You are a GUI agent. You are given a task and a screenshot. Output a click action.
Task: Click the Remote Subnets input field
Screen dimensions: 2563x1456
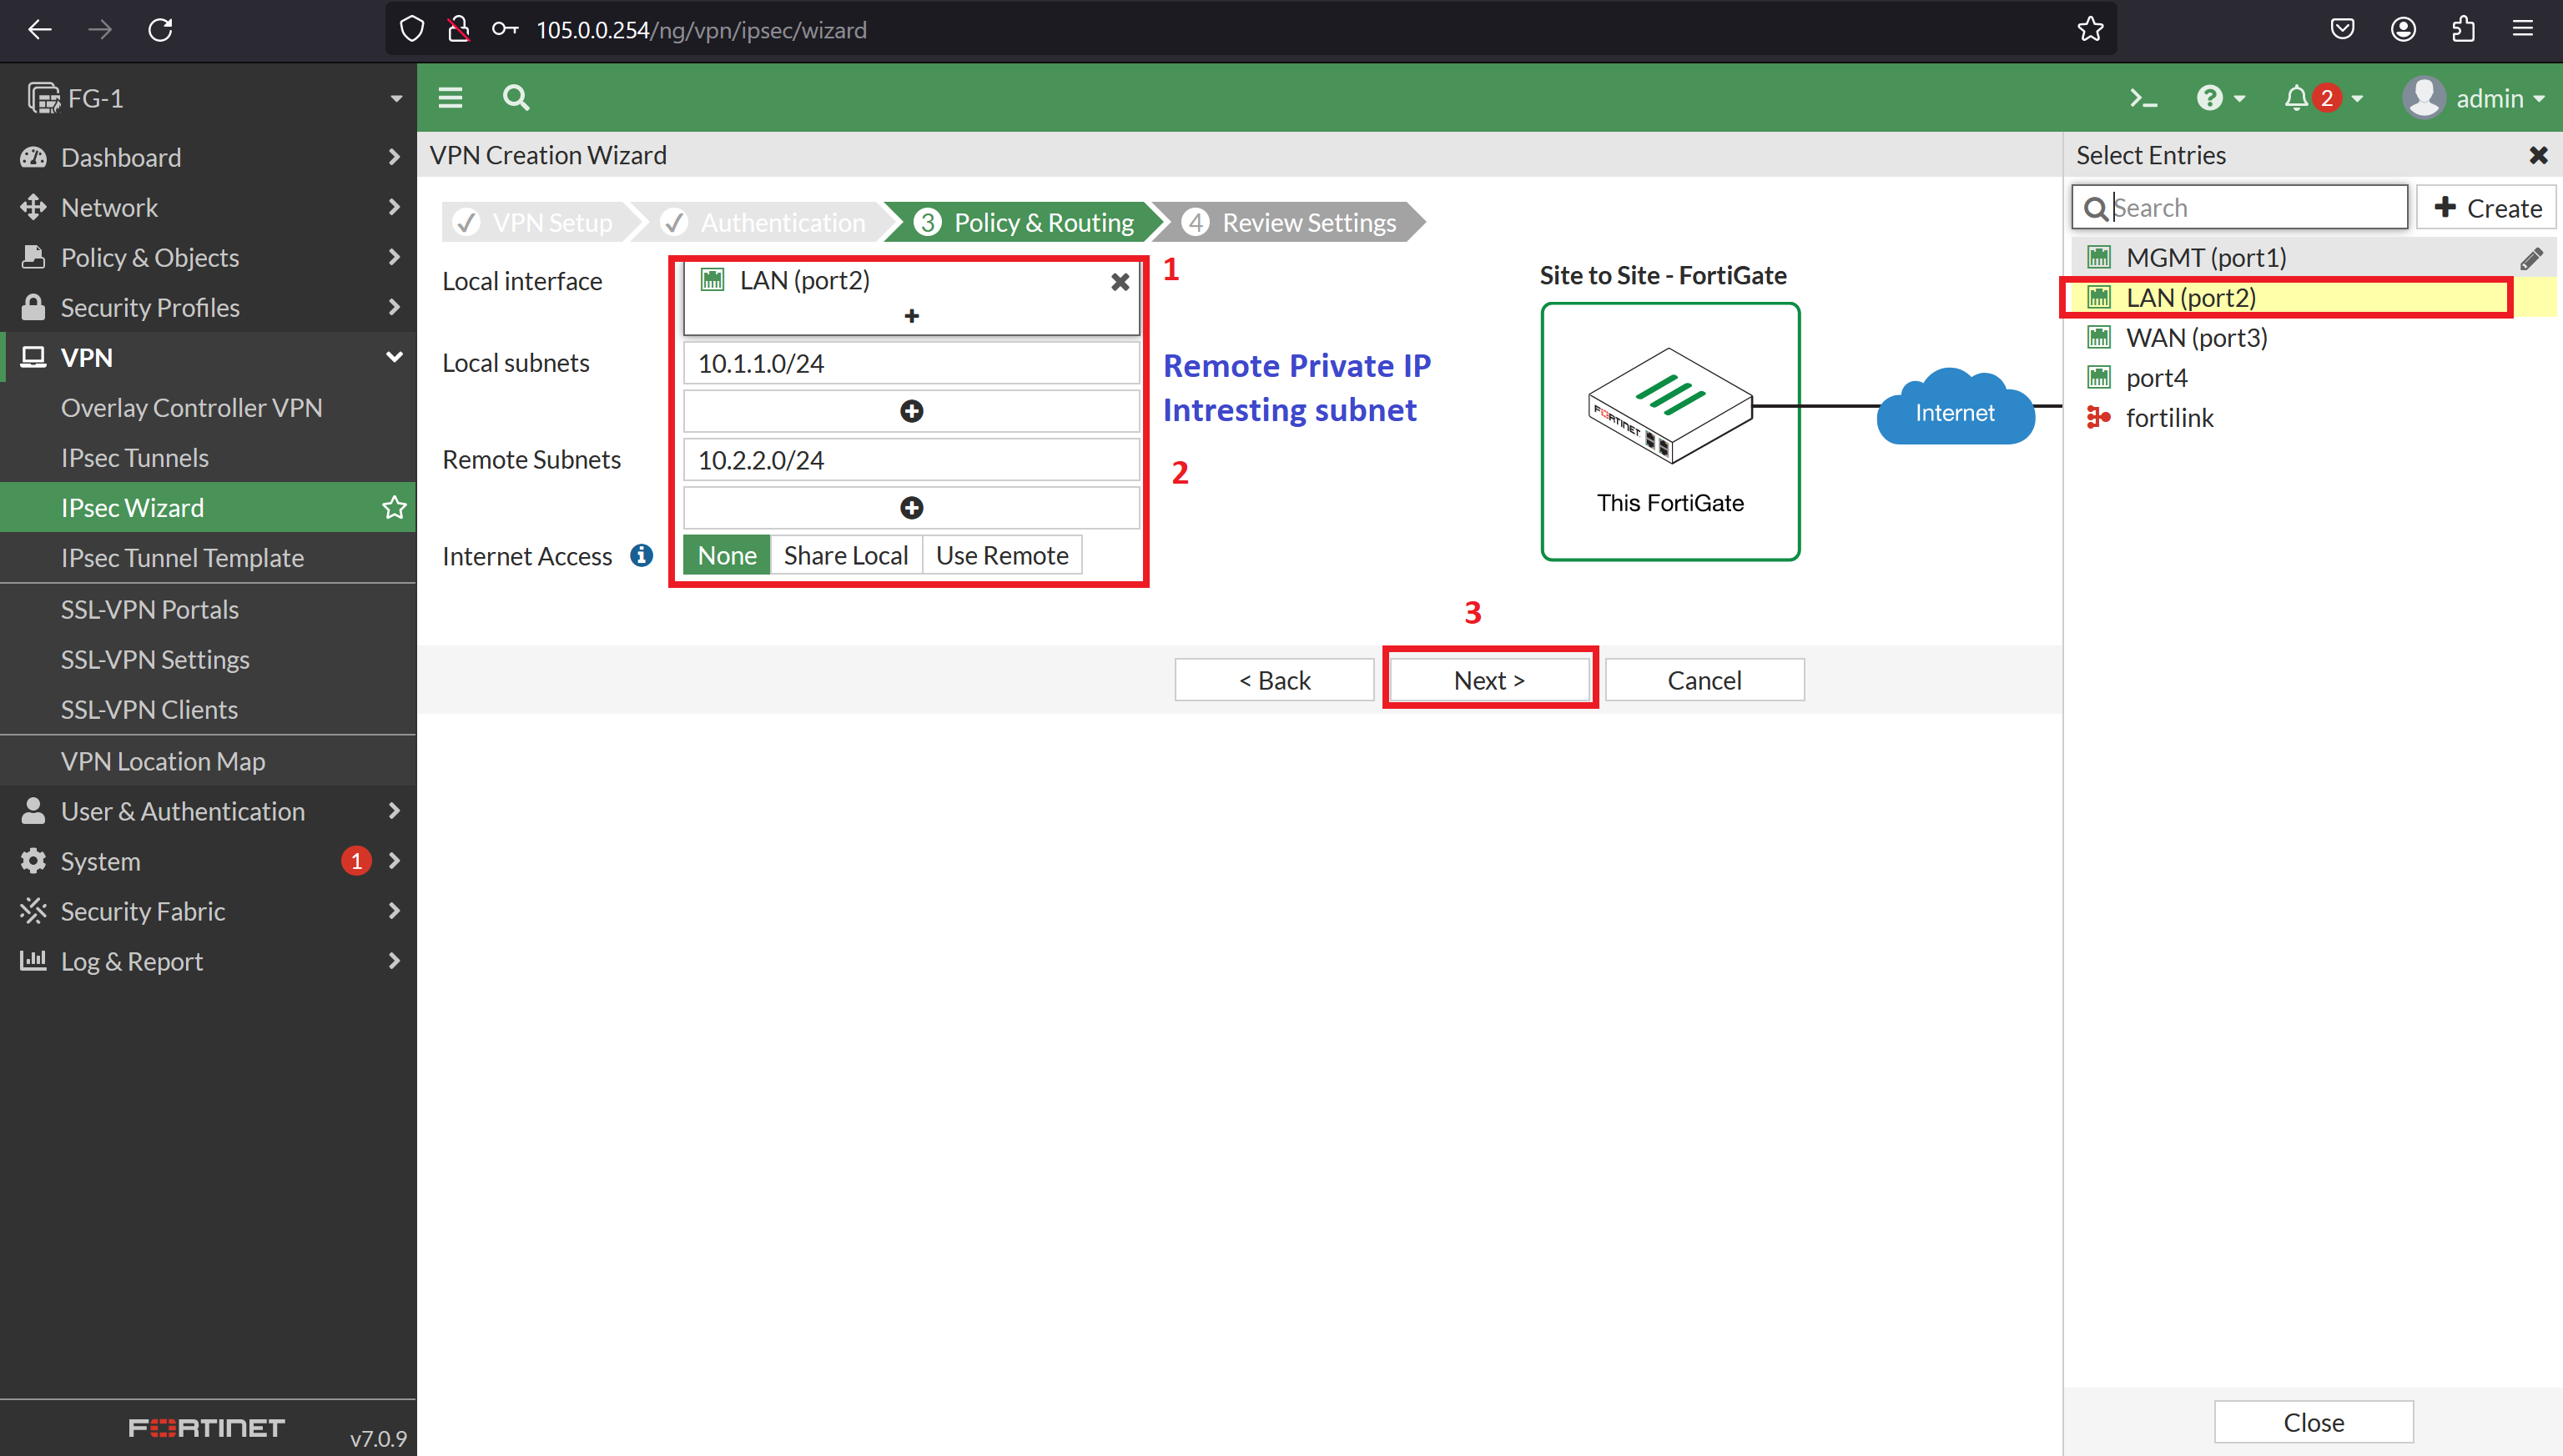907,459
